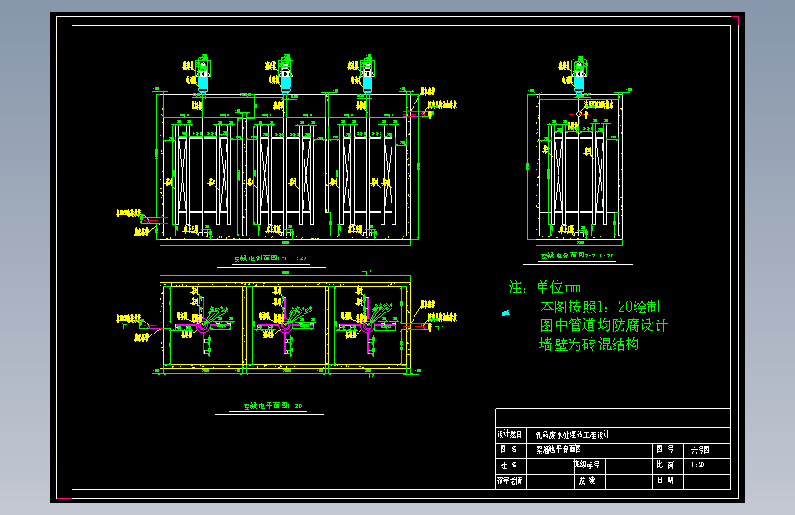Select the scale value '1:20' in title block
This screenshot has width=795, height=515.
click(698, 465)
